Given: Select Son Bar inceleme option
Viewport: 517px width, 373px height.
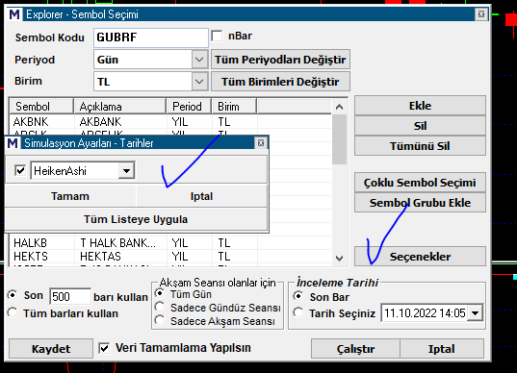Looking at the screenshot, I should pyautogui.click(x=298, y=296).
